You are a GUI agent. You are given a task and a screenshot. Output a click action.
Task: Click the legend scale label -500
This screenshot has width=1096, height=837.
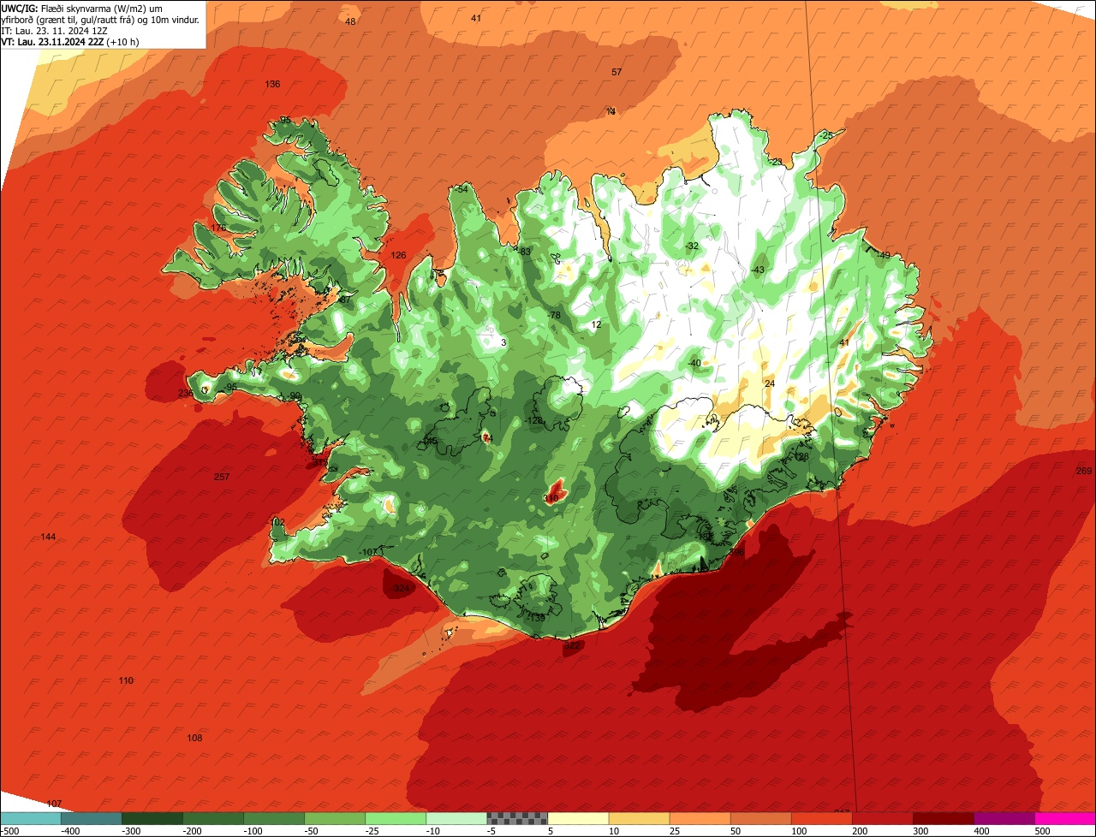click(x=9, y=831)
